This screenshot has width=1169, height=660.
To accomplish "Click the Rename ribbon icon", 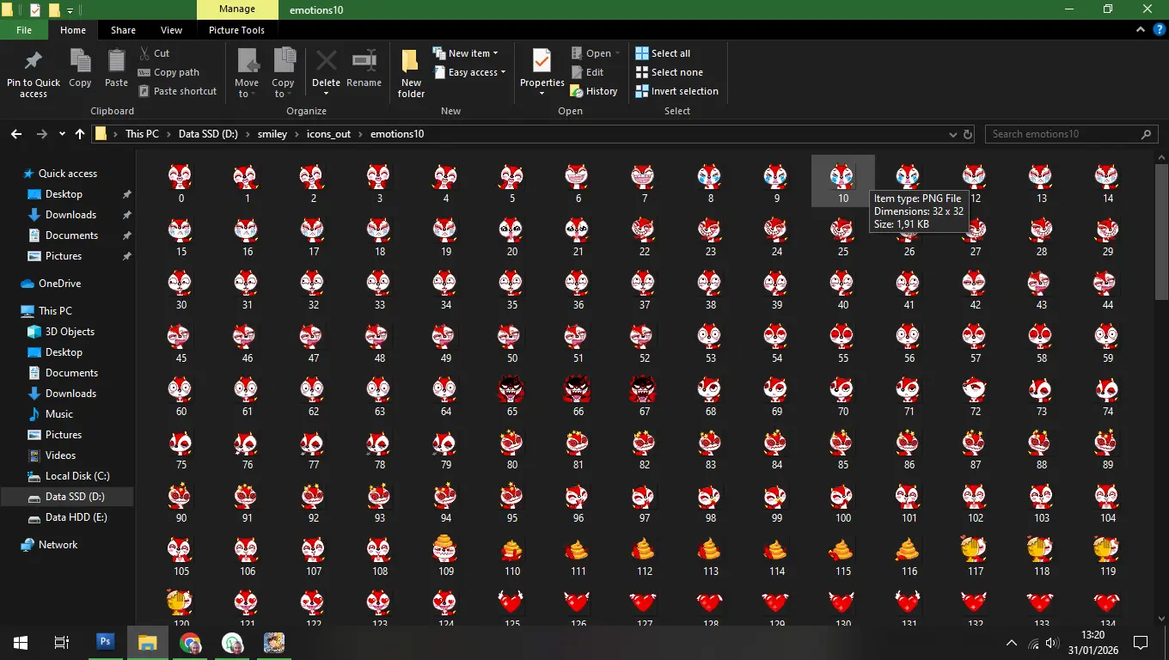I will click(364, 62).
